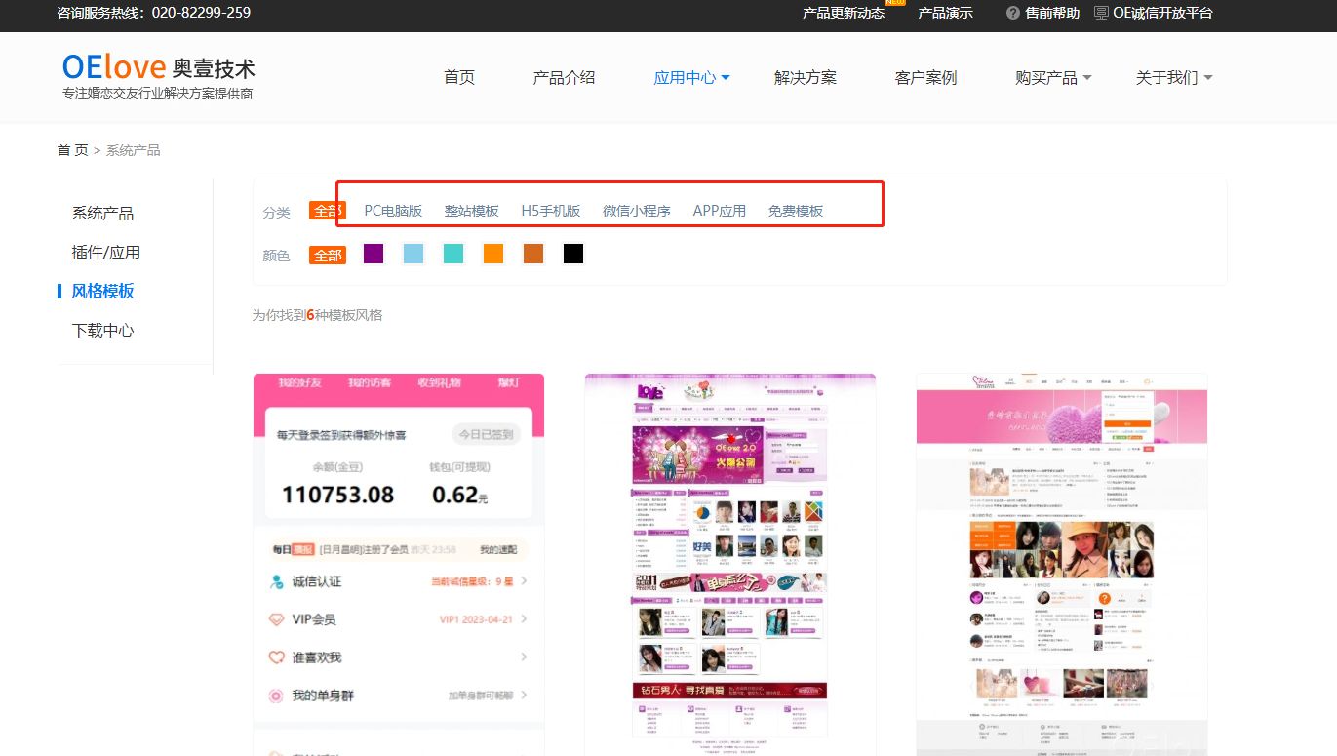Pick the black color swatch
Image resolution: width=1337 pixels, height=756 pixels.
click(573, 254)
